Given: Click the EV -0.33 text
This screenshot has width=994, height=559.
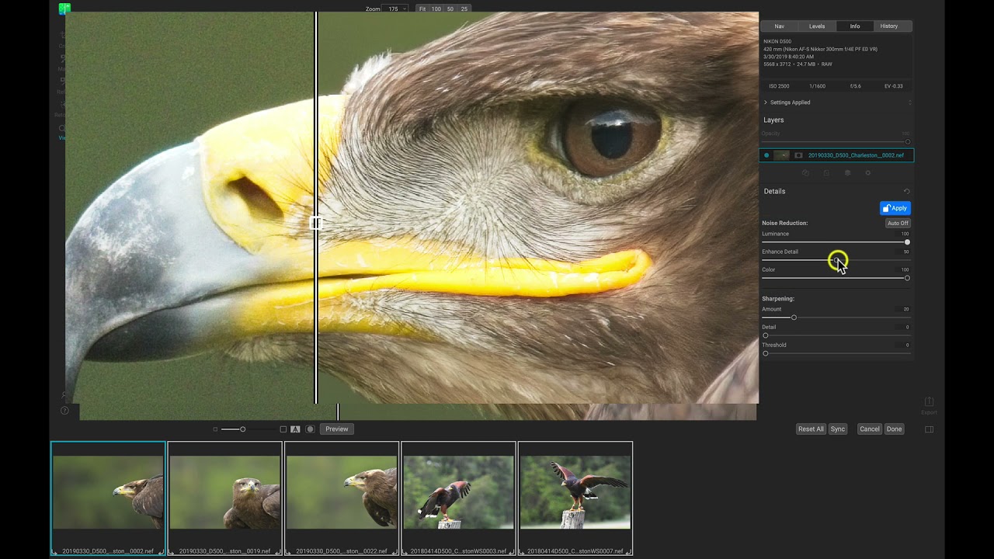Looking at the screenshot, I should (x=893, y=86).
